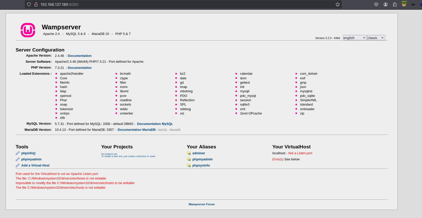The width and height of the screenshot is (422, 218).
Task: Visit the Wampserver Forum link
Action: [201, 204]
